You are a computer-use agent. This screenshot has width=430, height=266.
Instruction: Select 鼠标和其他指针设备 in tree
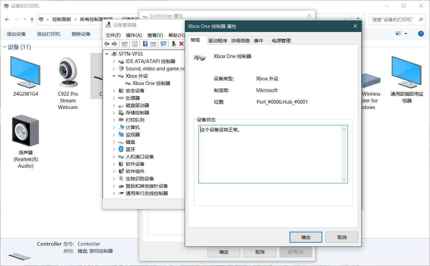click(147, 186)
